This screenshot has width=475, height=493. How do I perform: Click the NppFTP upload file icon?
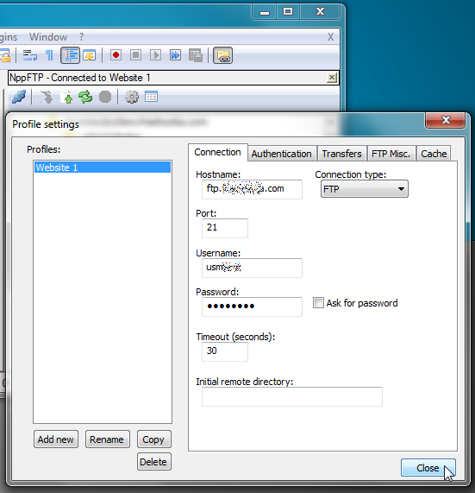(66, 98)
